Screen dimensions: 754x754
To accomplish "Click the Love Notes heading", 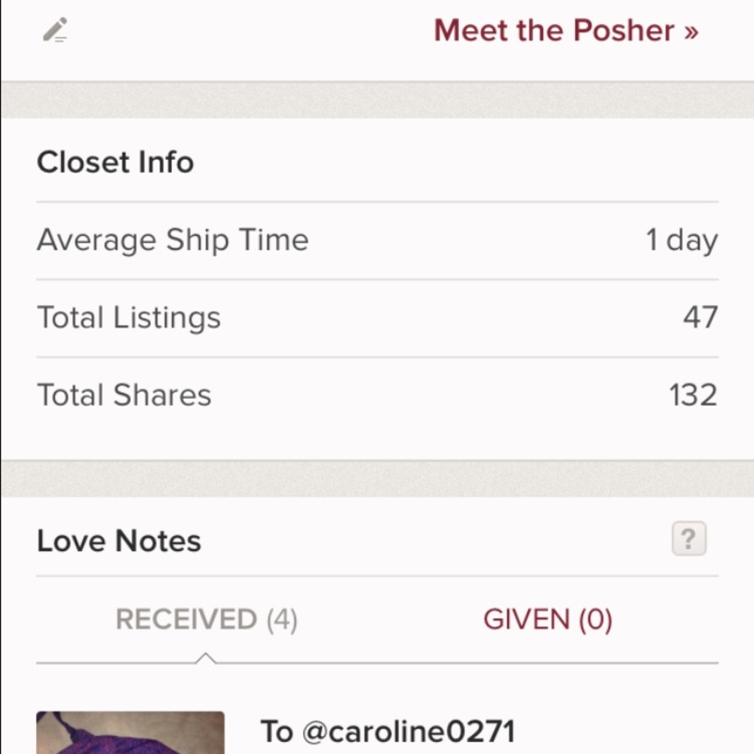I will [119, 541].
